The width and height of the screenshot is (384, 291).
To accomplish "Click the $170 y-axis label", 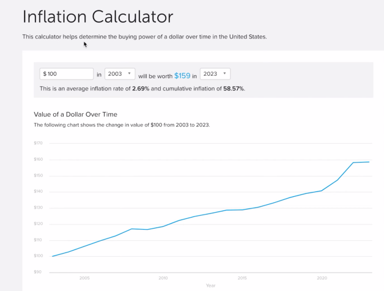I will click(38, 143).
